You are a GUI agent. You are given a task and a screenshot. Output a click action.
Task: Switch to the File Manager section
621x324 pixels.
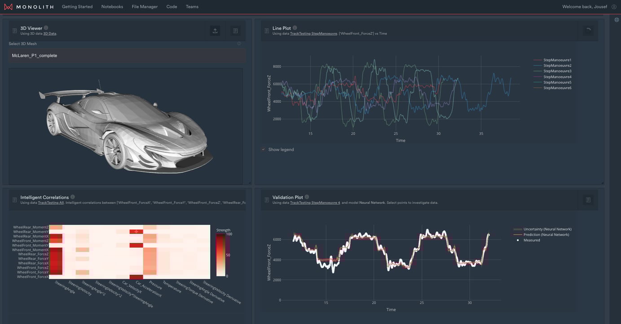coord(145,6)
